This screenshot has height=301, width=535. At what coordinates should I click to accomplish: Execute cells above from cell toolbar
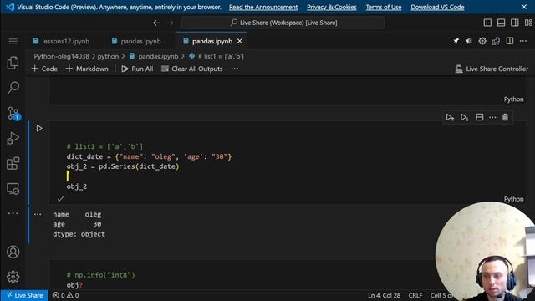pos(450,117)
